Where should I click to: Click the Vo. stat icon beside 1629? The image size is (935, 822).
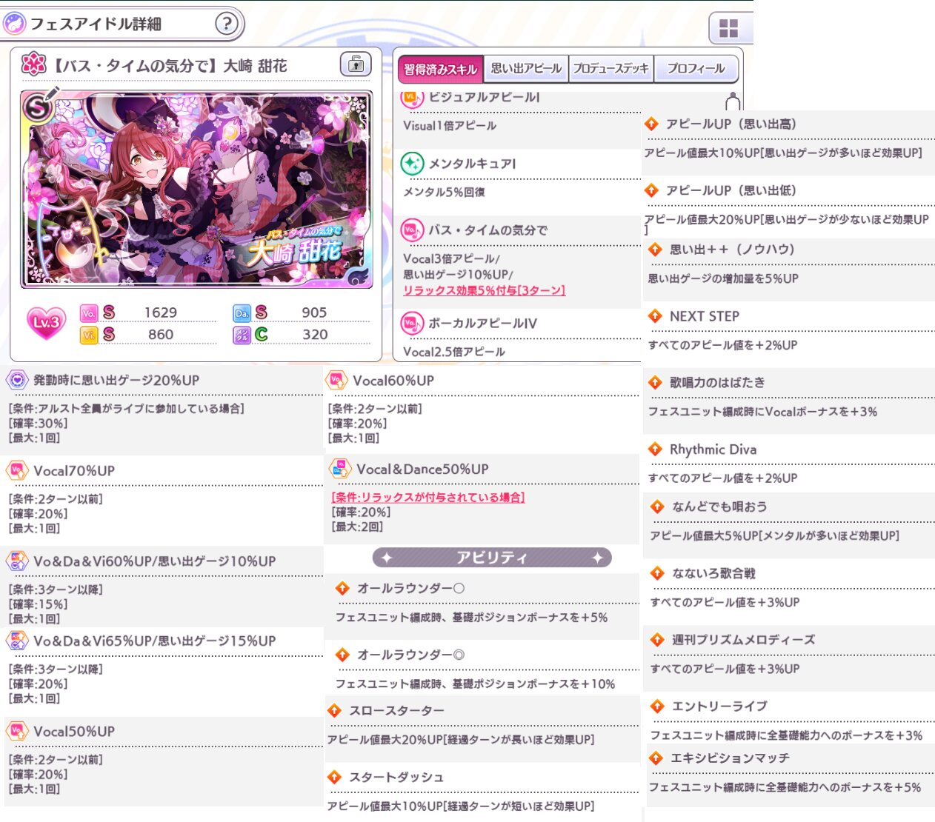89,313
